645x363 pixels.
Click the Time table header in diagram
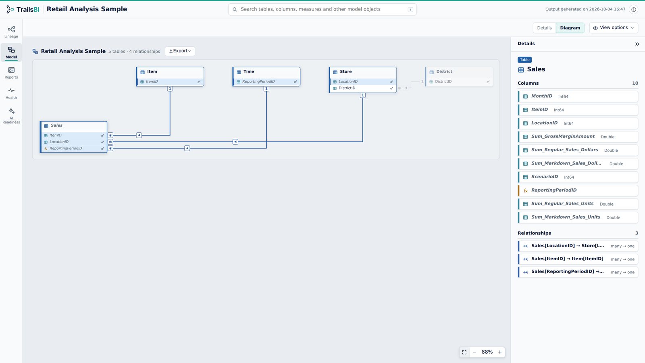tap(267, 72)
